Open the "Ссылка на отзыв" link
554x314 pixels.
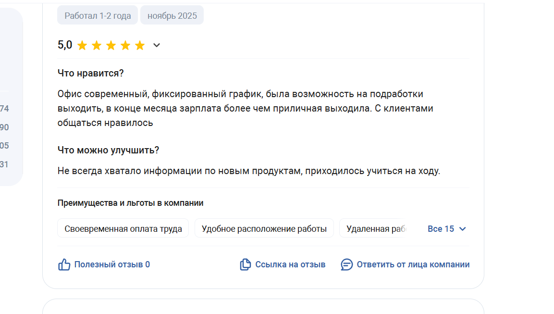click(x=290, y=264)
